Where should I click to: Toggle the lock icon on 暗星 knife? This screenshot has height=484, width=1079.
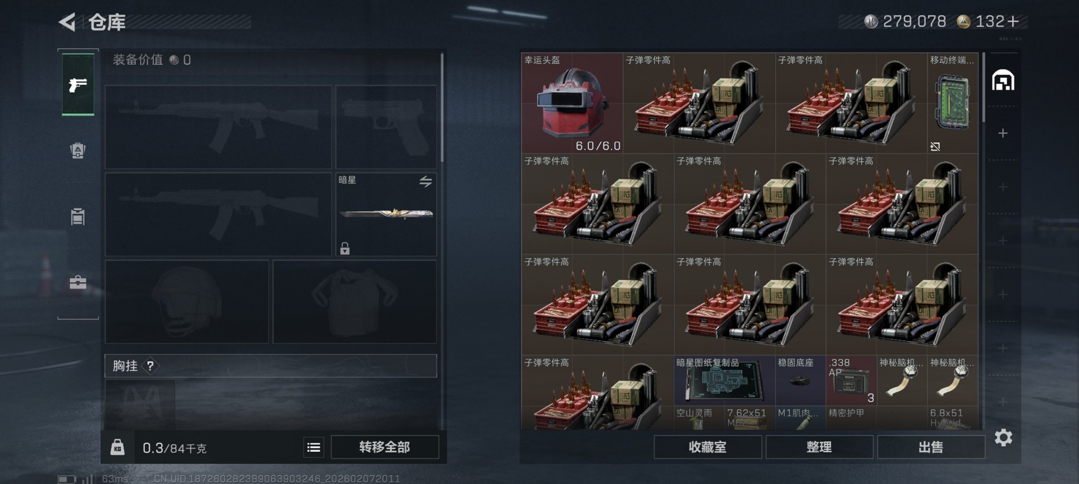[345, 248]
